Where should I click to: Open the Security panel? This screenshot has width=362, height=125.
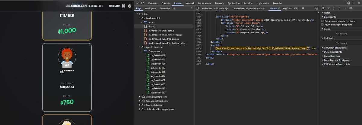pyautogui.click(x=248, y=3)
